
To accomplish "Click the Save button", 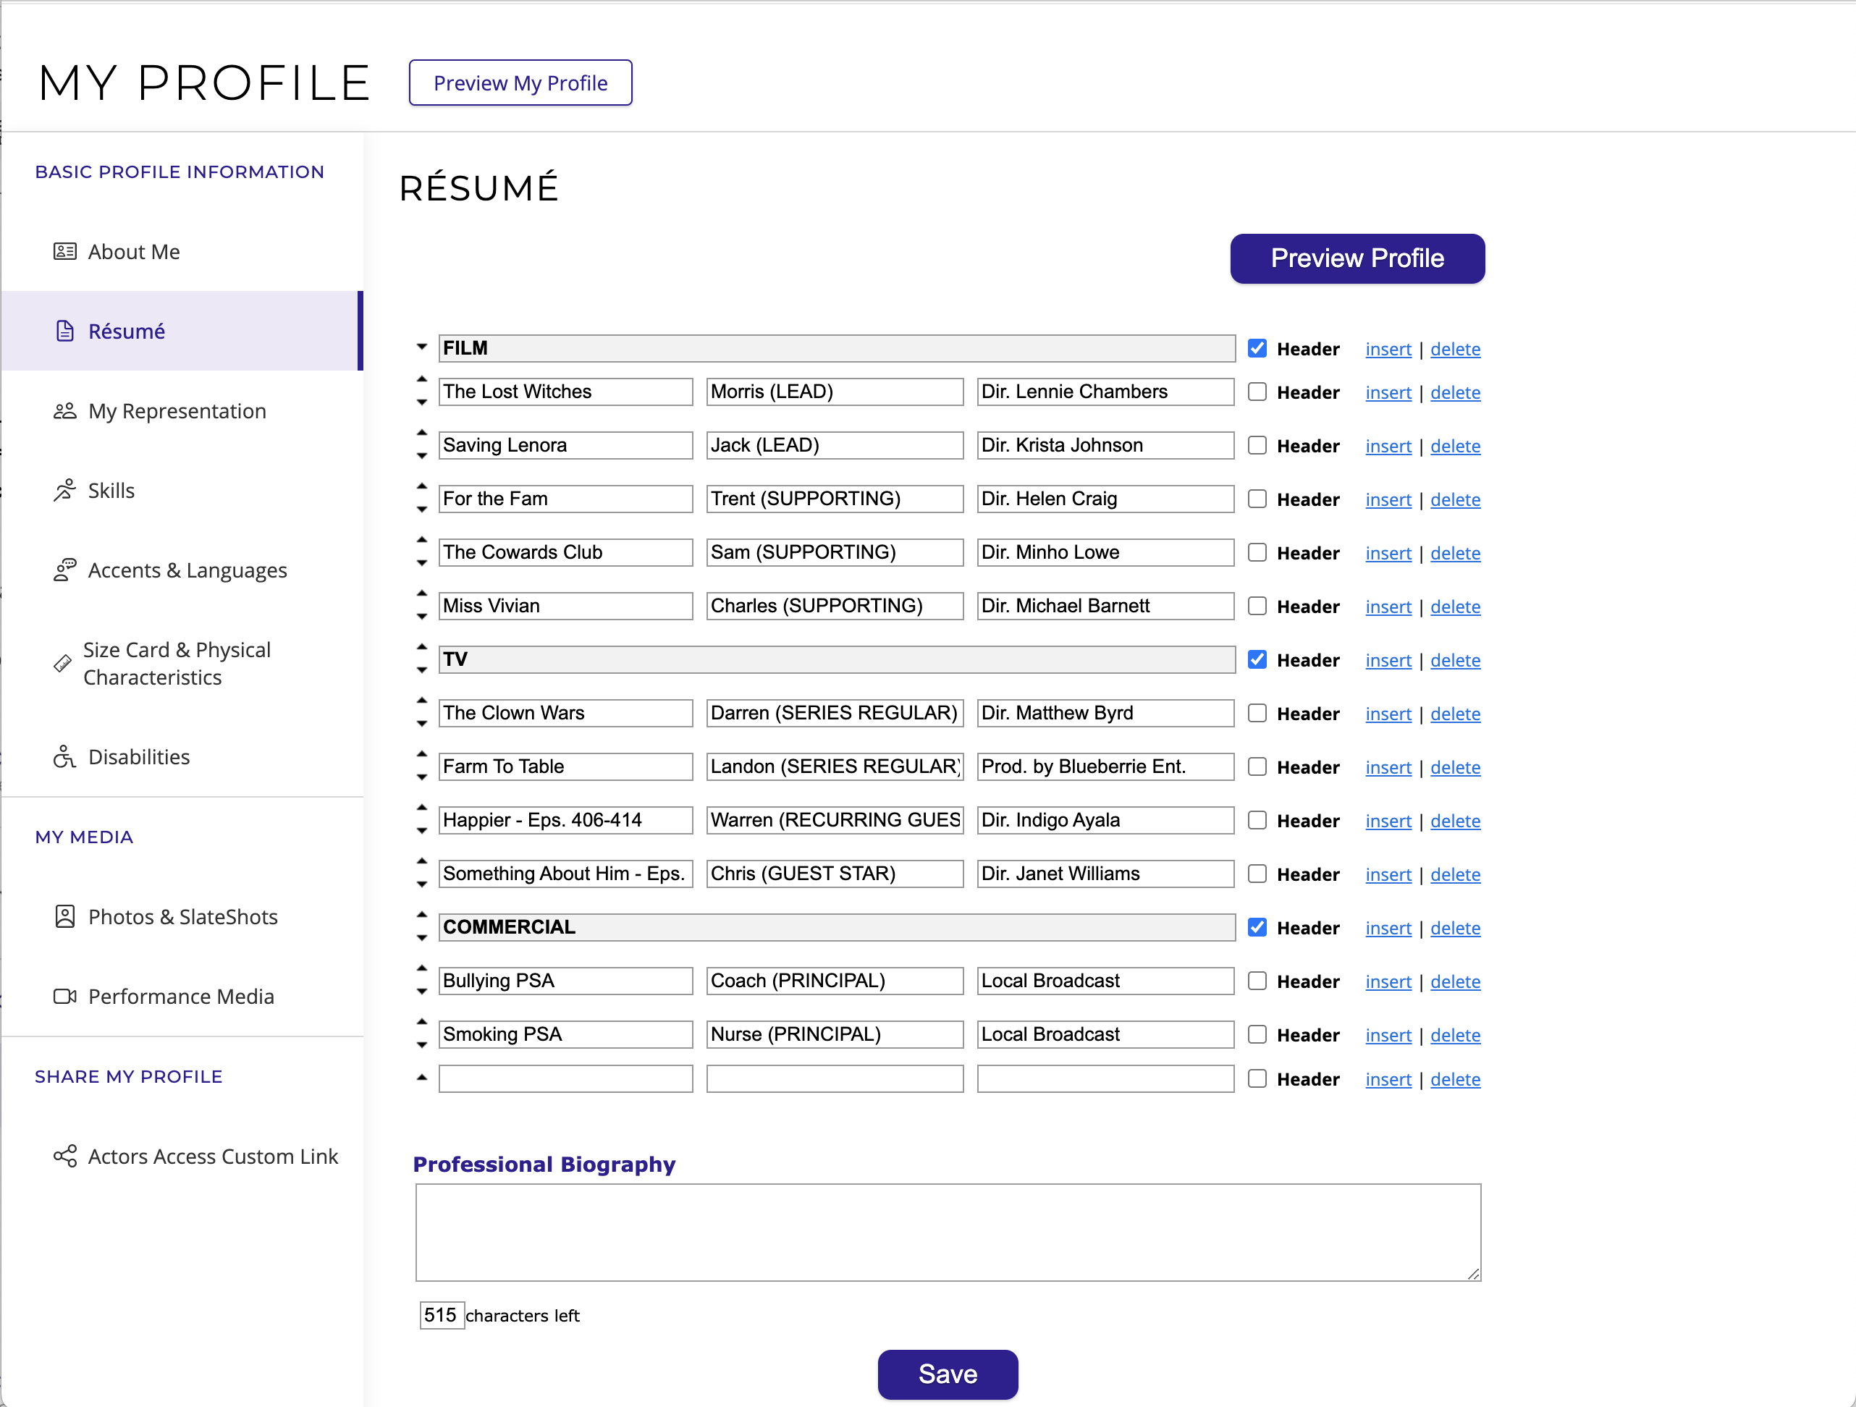I will pos(947,1374).
